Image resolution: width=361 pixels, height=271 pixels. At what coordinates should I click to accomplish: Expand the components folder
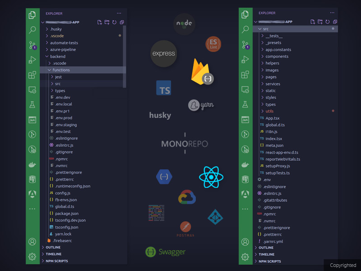(277, 56)
